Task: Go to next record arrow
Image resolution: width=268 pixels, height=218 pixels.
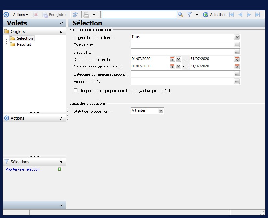Action: click(249, 15)
